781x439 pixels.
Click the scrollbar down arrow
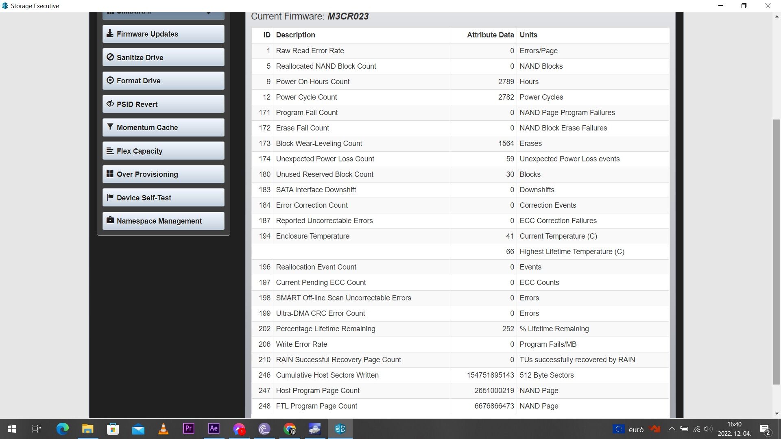tap(777, 414)
